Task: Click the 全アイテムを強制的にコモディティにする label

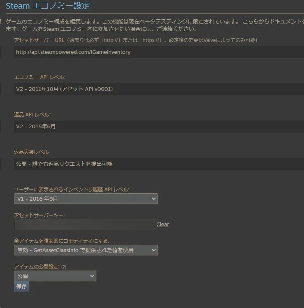Action: (62, 241)
